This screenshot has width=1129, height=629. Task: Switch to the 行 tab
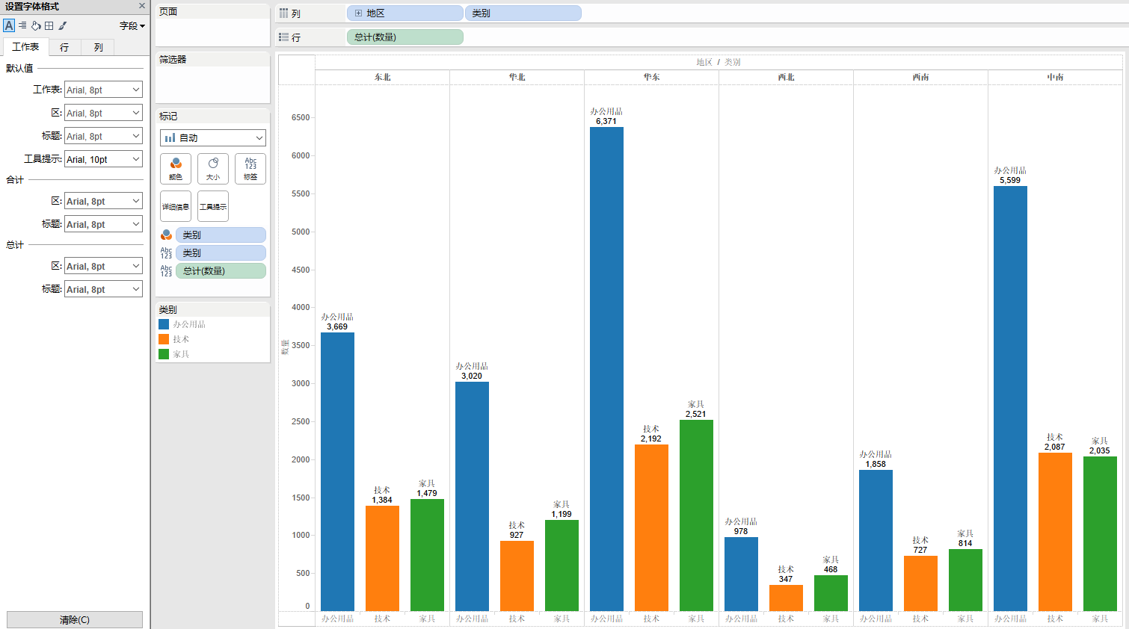pos(64,47)
